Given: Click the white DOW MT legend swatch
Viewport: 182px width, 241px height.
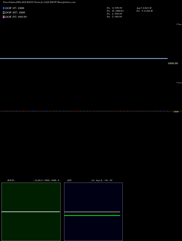Looking at the screenshot, I should tap(4, 12).
